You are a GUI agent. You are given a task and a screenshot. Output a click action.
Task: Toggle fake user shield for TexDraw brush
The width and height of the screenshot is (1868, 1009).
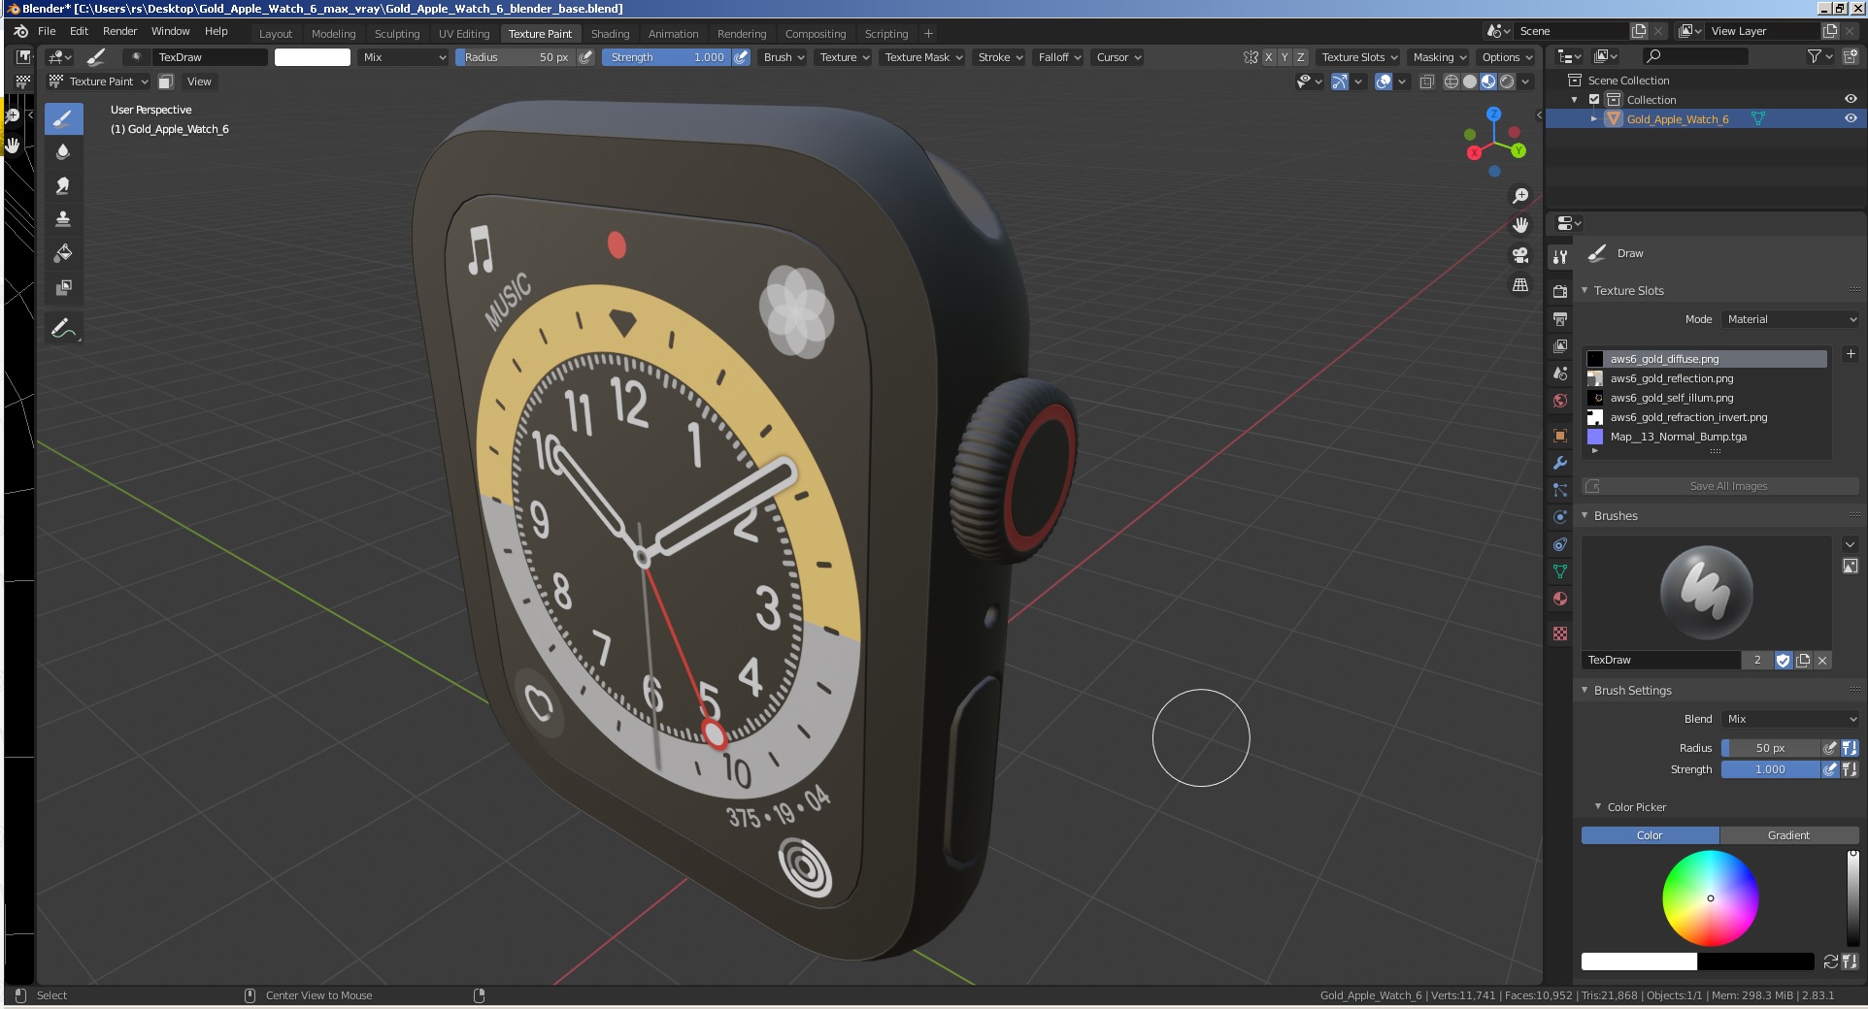(x=1784, y=660)
